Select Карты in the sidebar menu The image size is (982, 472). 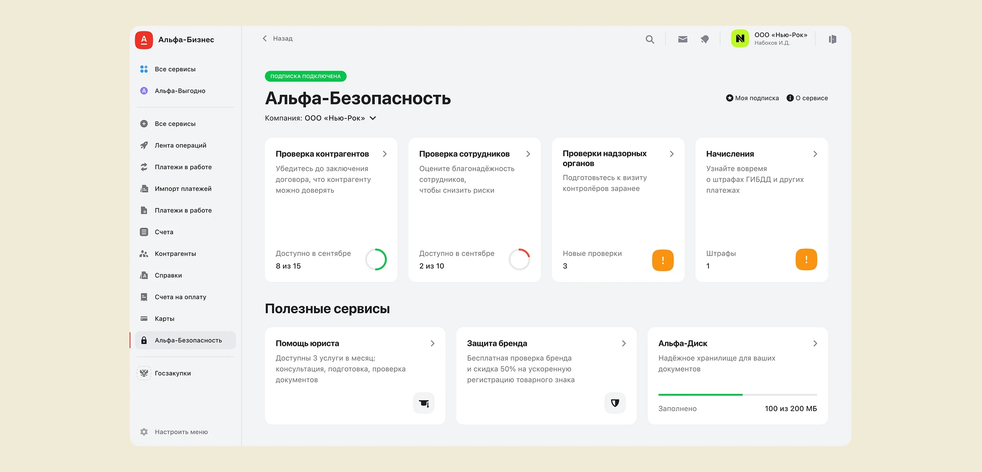[x=185, y=319]
